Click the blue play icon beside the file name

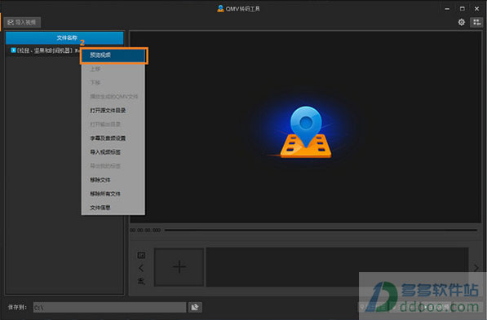pyautogui.click(x=13, y=50)
